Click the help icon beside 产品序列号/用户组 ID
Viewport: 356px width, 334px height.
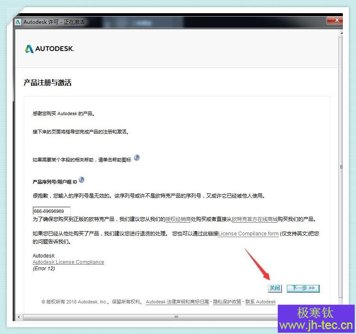[x=81, y=180]
